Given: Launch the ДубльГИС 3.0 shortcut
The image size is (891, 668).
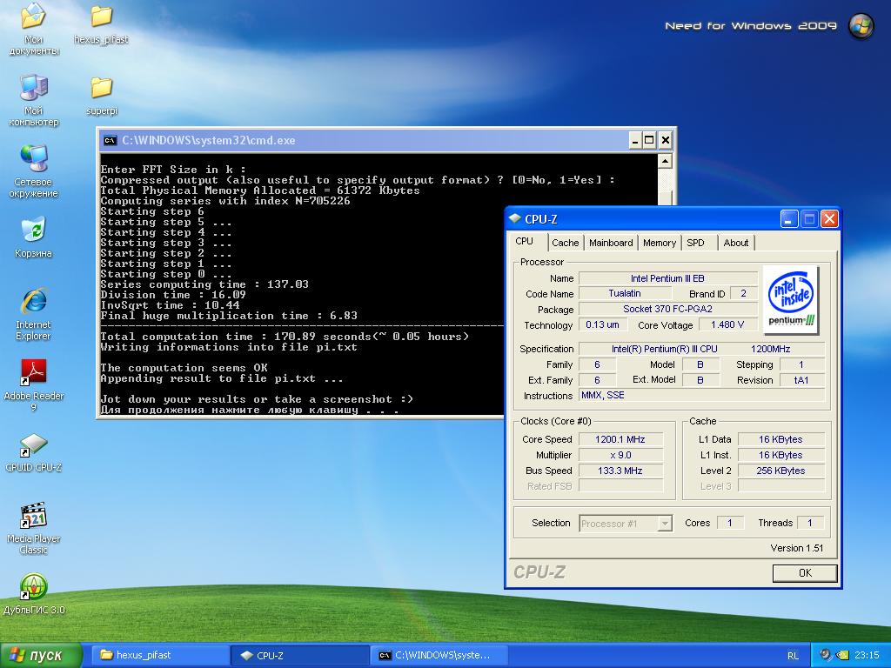Looking at the screenshot, I should pos(34,595).
